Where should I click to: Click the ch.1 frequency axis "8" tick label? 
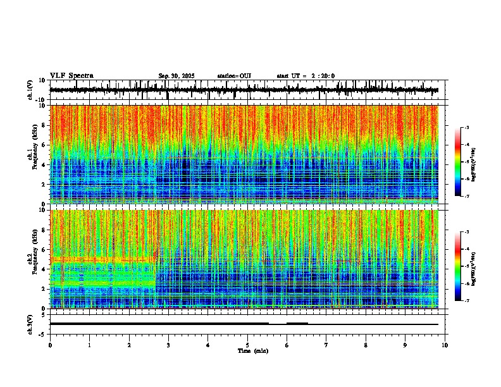[44, 125]
